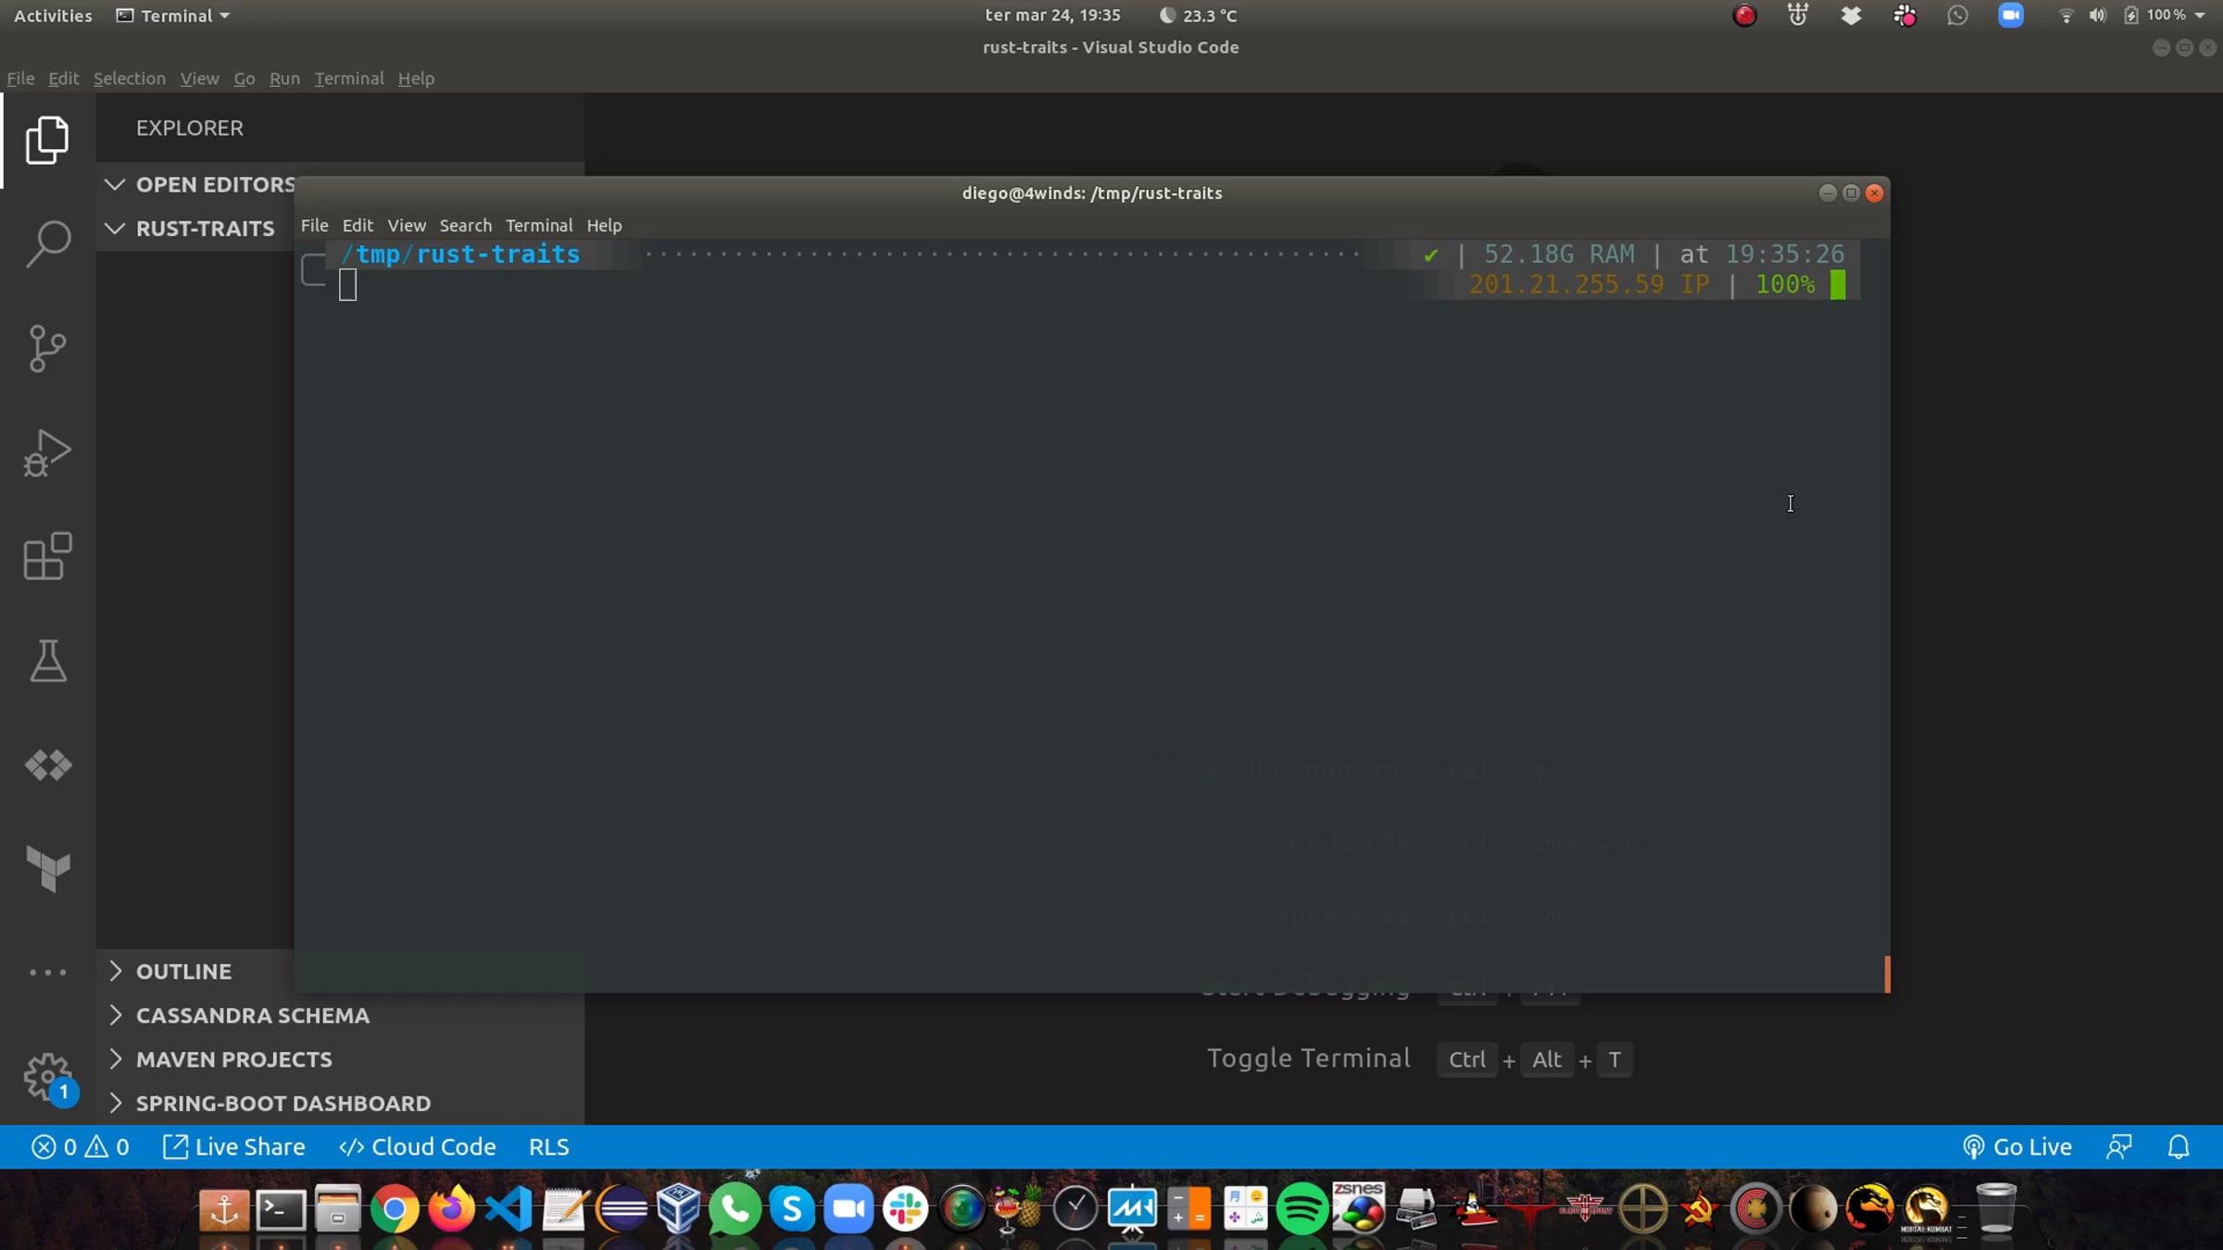Image resolution: width=2223 pixels, height=1250 pixels.
Task: Click the Spotify icon in the dock
Action: click(x=1301, y=1208)
